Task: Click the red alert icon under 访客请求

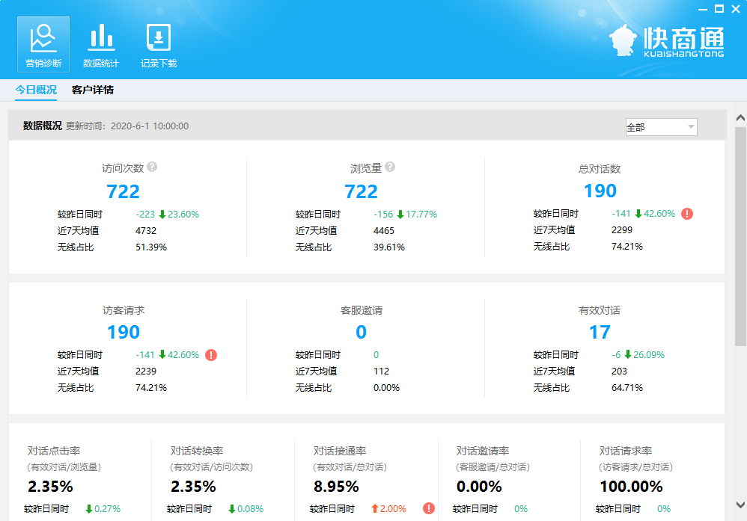Action: (x=211, y=355)
